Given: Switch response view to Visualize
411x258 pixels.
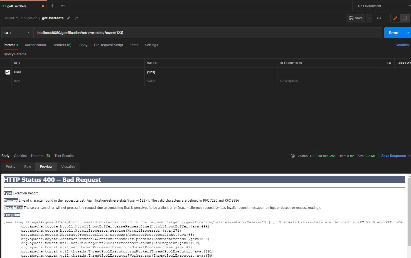Looking at the screenshot, I should [x=68, y=167].
